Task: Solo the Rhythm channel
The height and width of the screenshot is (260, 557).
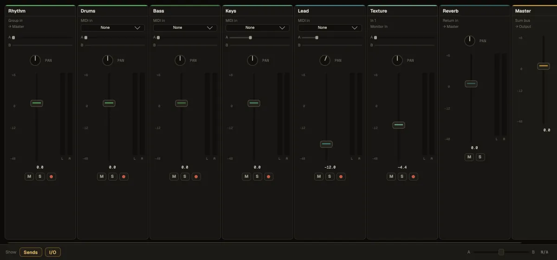Action: 40,176
